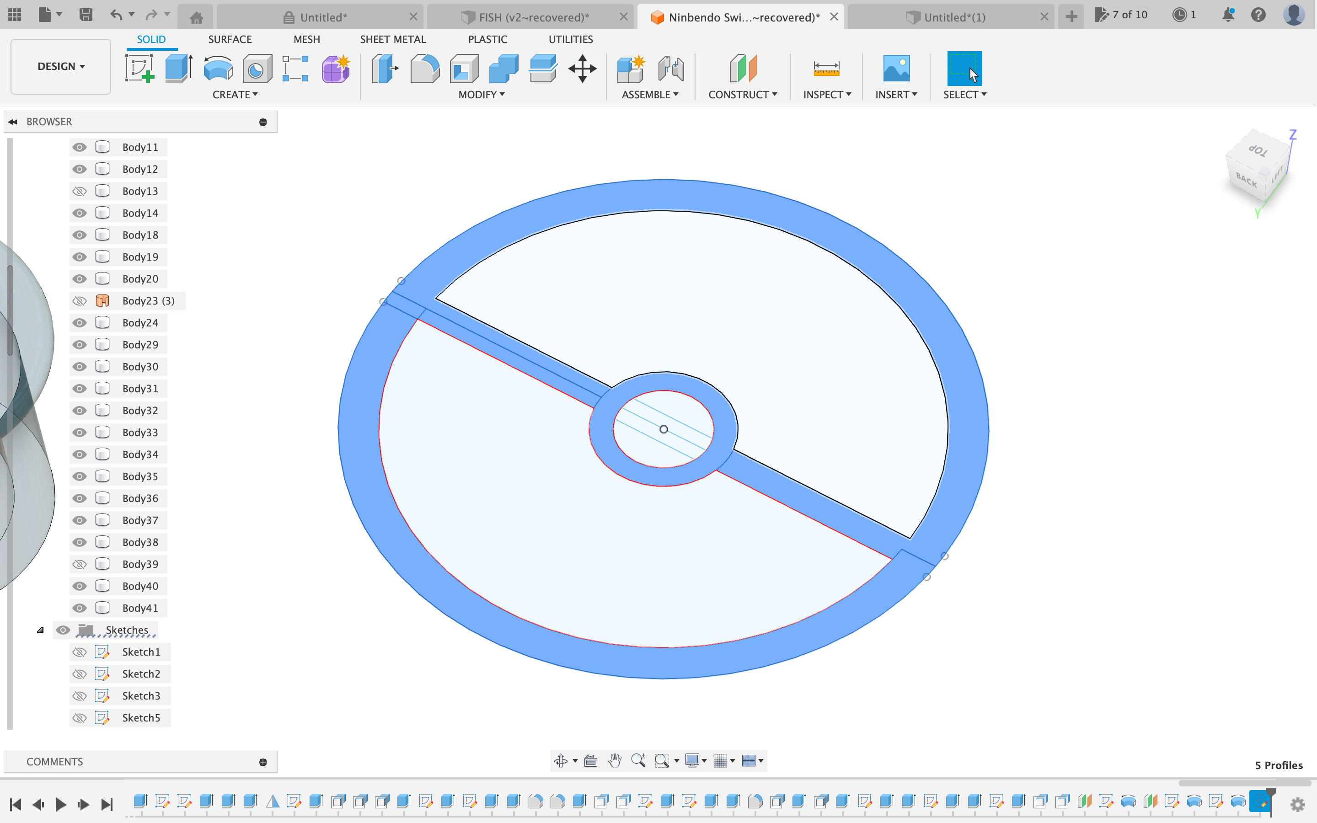
Task: Select the Fillet tool
Action: pos(424,69)
